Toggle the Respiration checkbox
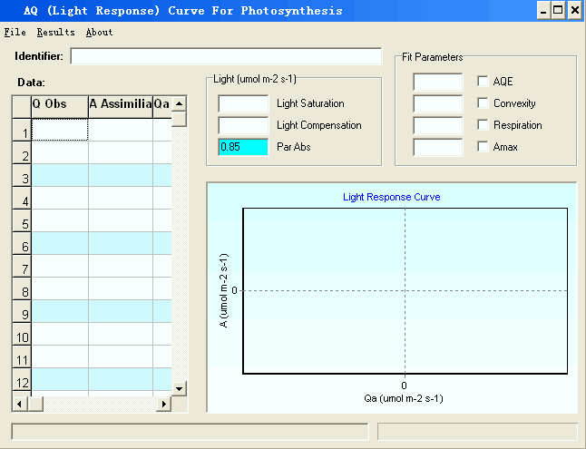586x449 pixels. 483,125
